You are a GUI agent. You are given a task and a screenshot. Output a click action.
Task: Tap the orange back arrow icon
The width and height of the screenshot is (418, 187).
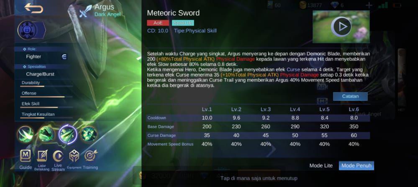point(34,8)
